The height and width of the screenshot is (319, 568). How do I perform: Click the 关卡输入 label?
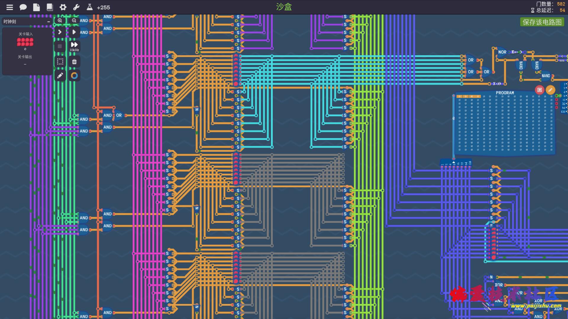(x=25, y=34)
